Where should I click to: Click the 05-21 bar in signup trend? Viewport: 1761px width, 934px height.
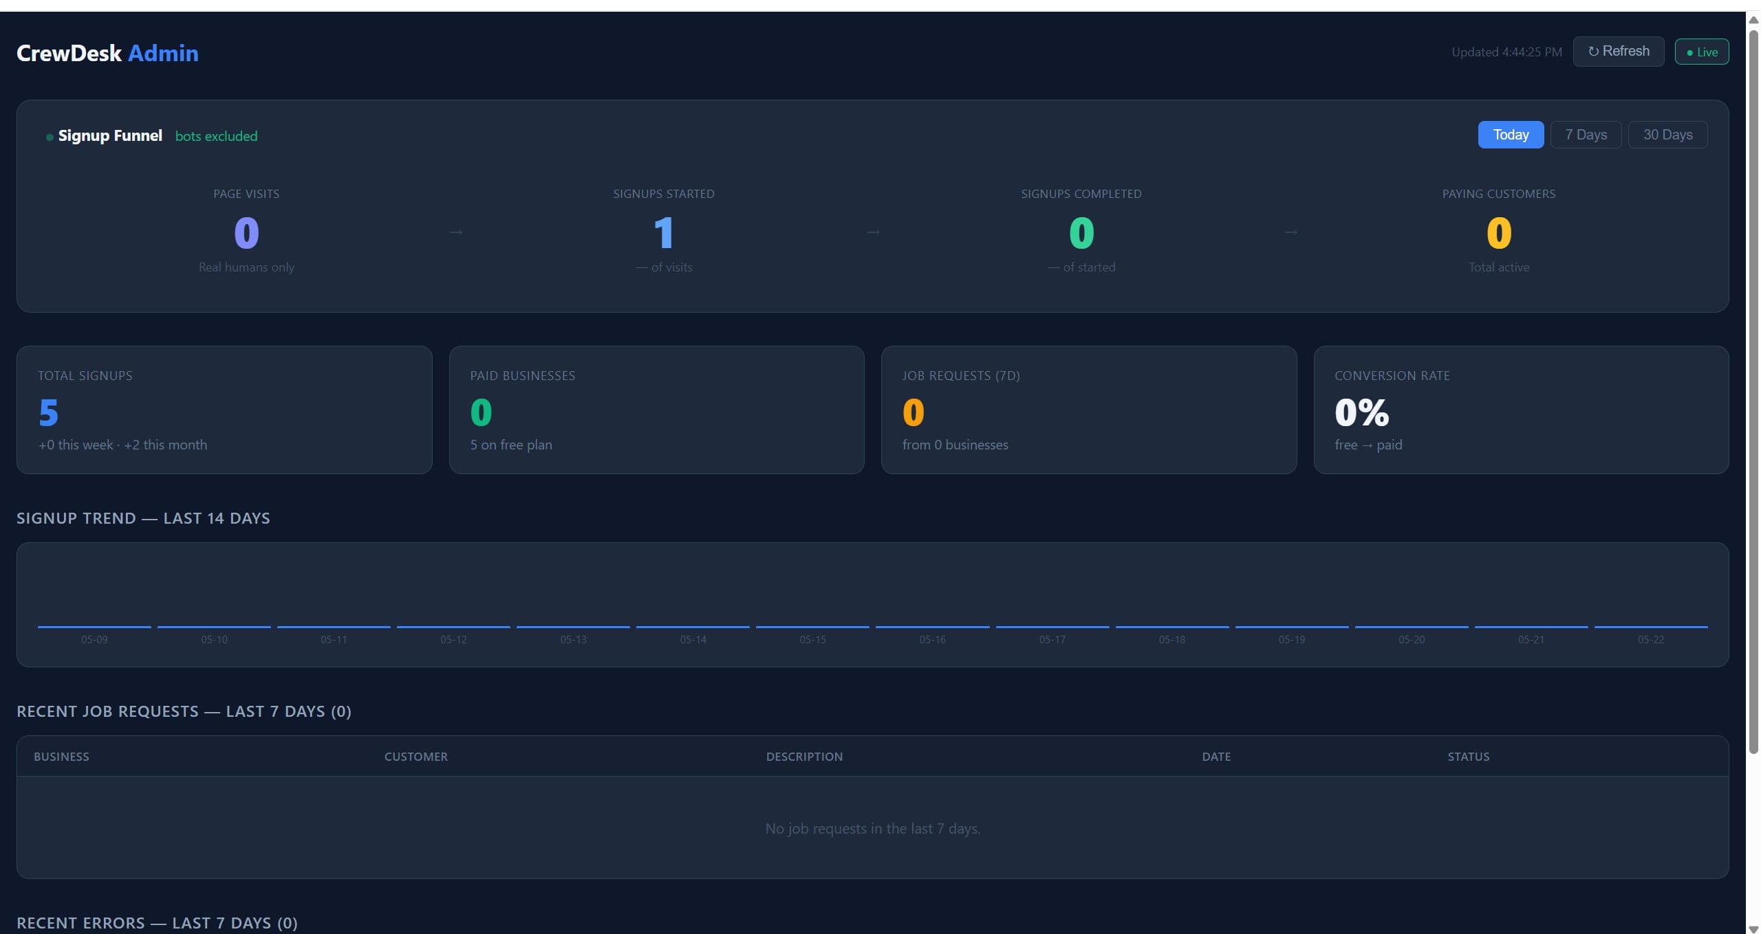[1531, 627]
